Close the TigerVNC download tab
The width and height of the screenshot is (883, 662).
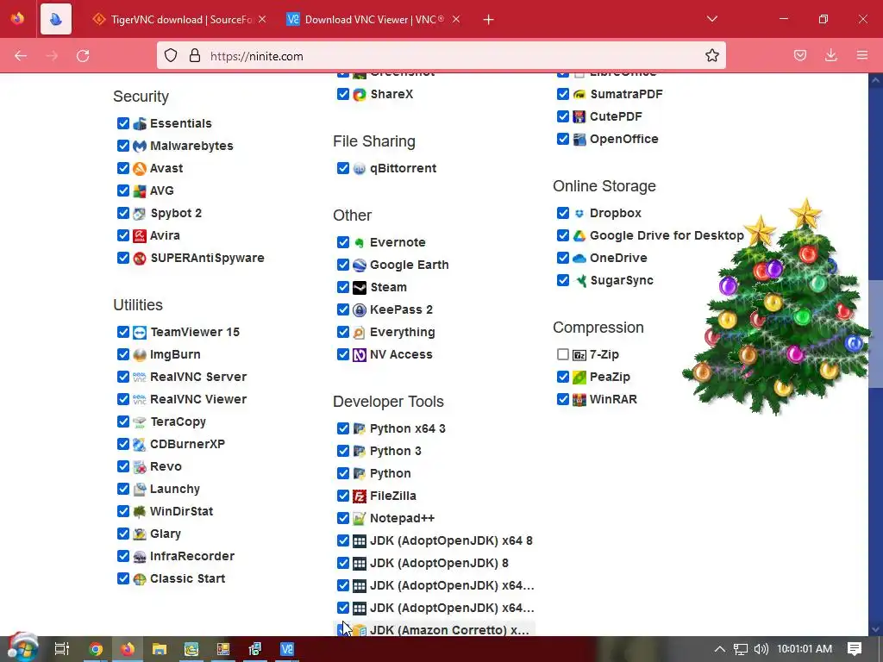[x=262, y=19]
